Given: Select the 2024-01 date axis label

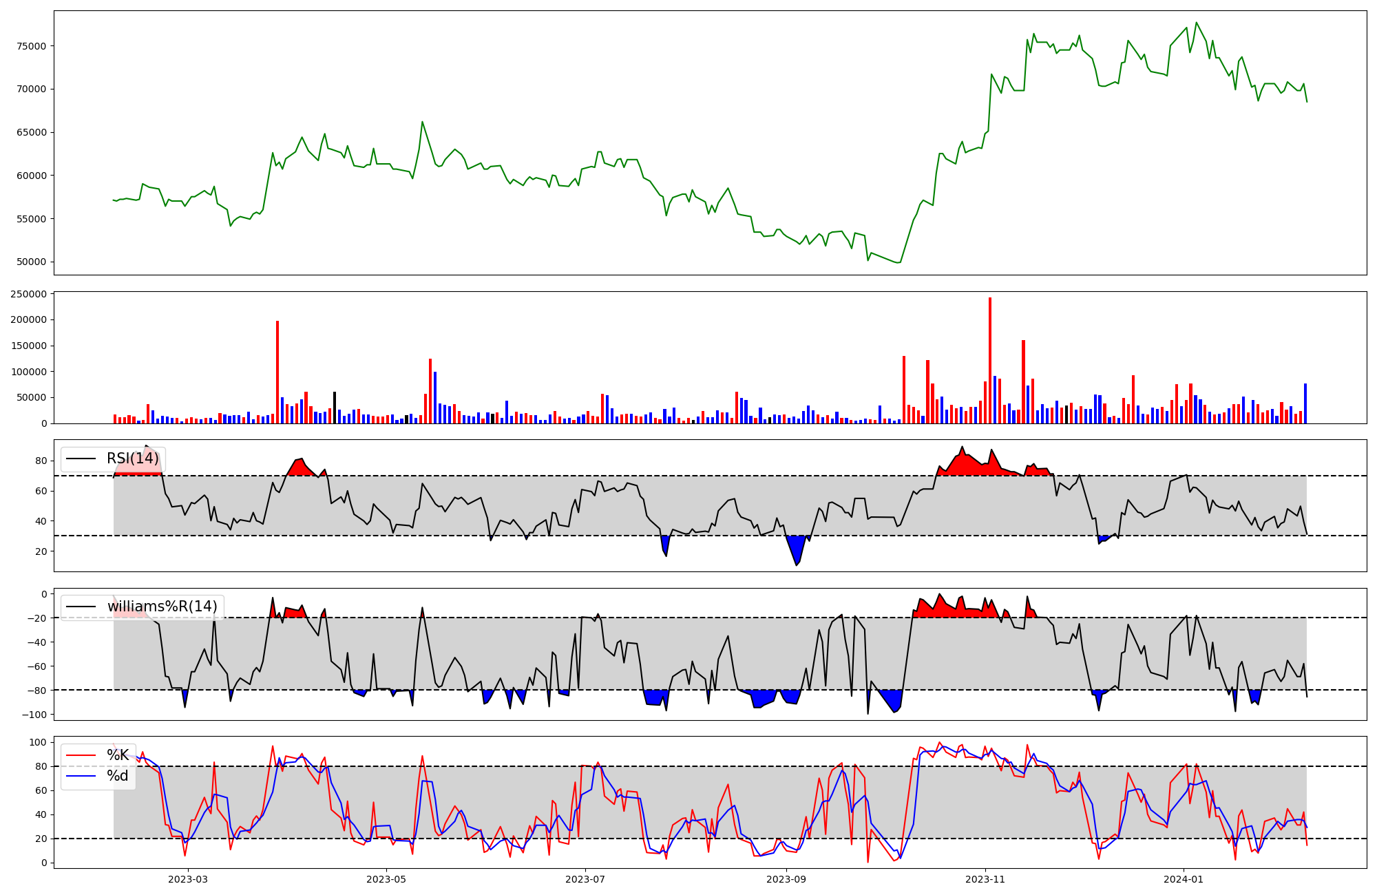Looking at the screenshot, I should pyautogui.click(x=1184, y=879).
